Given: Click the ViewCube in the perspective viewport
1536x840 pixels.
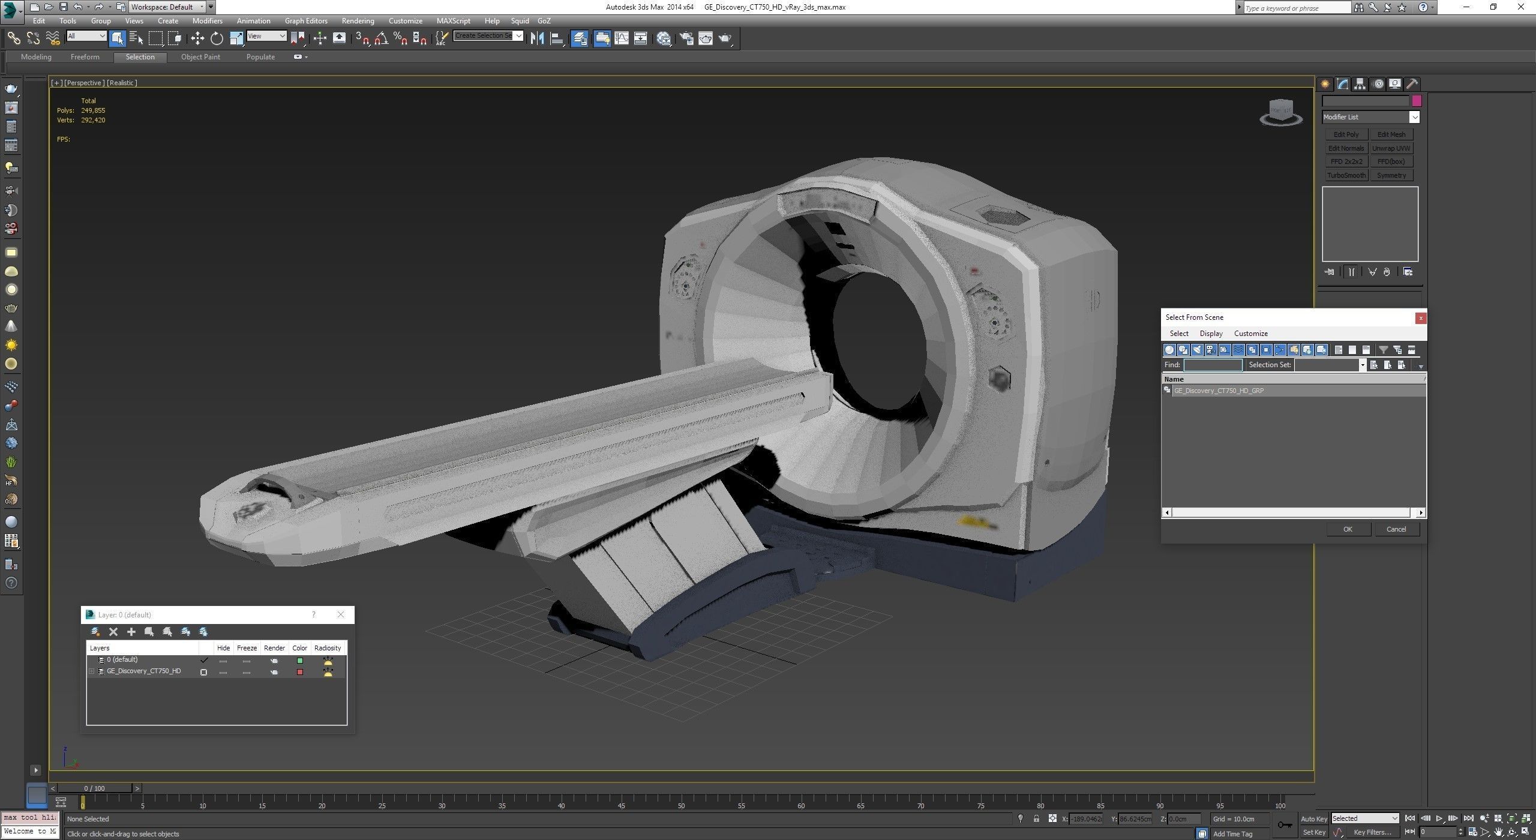Looking at the screenshot, I should click(1280, 112).
